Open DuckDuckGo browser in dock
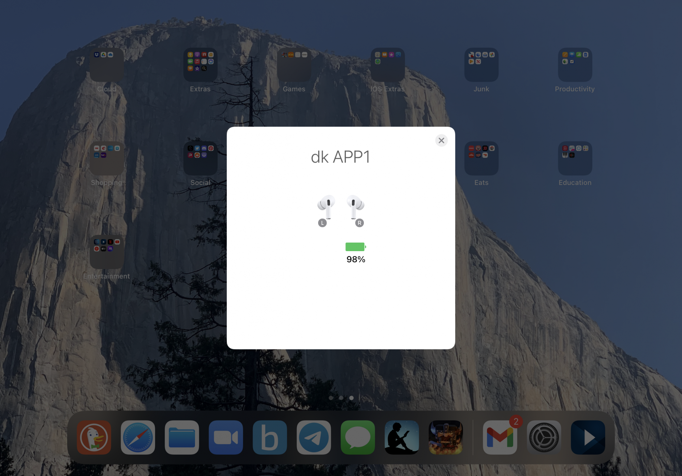The height and width of the screenshot is (476, 682). (94, 437)
